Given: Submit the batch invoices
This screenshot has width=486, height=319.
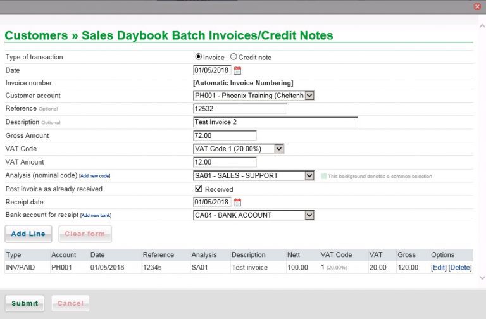Looking at the screenshot, I should click(25, 303).
